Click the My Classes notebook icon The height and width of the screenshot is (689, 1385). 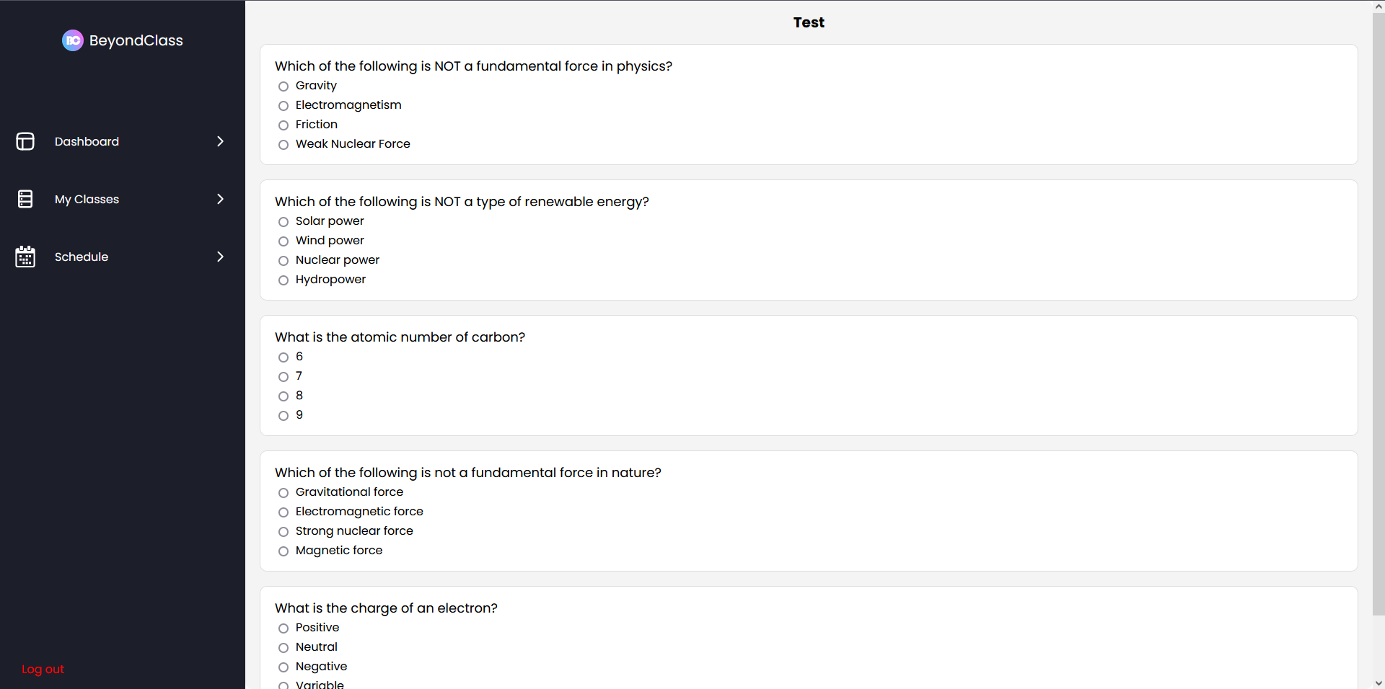(25, 199)
